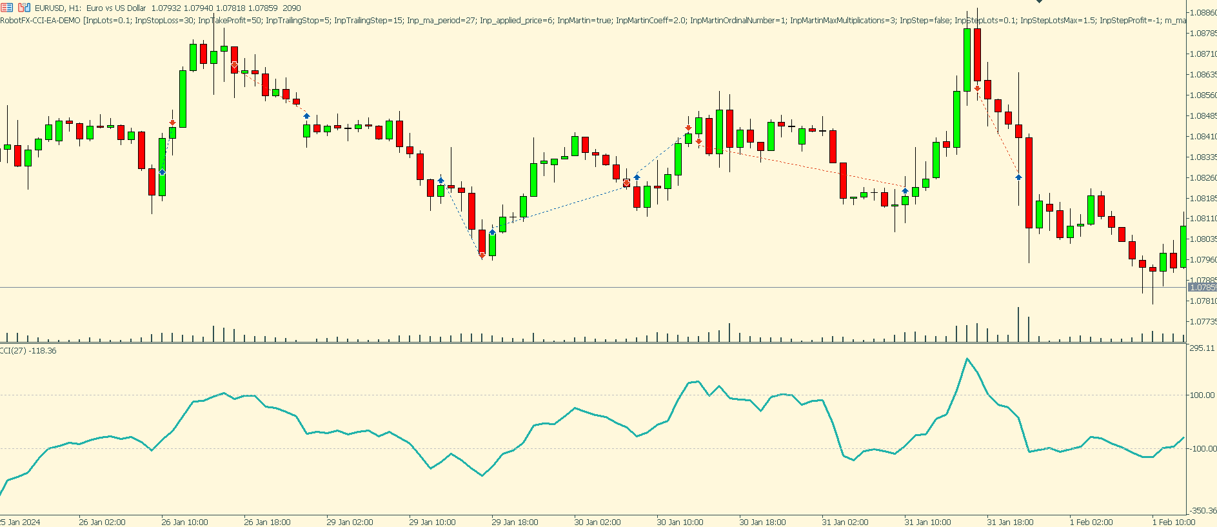Click the 26 Jan 10:00 time label
1217x527 pixels.
pos(184,522)
